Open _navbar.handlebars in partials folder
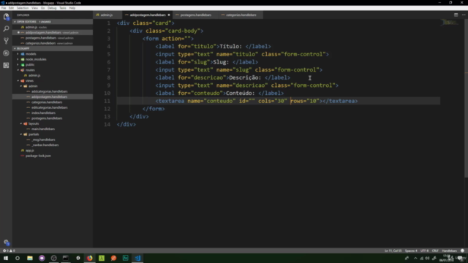This screenshot has height=263, width=468. coord(45,145)
